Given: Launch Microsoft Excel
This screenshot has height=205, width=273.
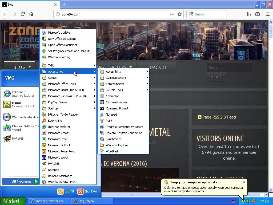Looking at the screenshot, I should [x=68, y=139].
